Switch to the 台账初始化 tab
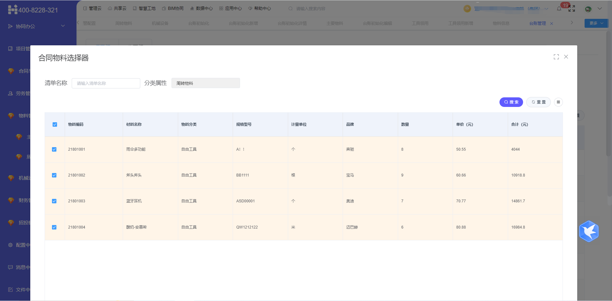612x301 pixels. pyautogui.click(x=199, y=23)
